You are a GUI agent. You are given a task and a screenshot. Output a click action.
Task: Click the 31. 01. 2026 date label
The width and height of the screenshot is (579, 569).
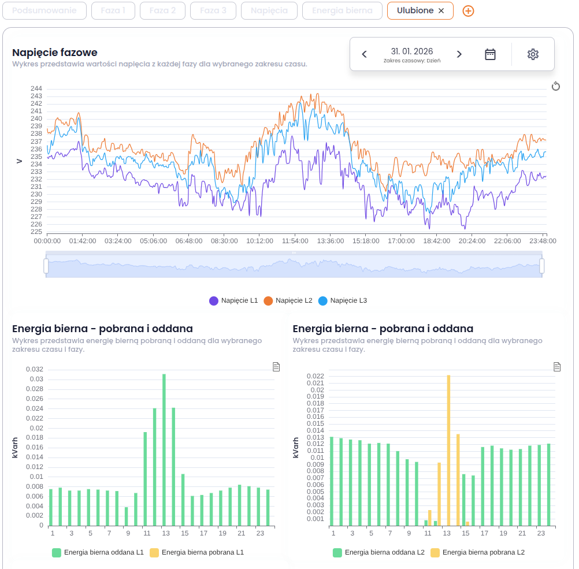click(411, 51)
